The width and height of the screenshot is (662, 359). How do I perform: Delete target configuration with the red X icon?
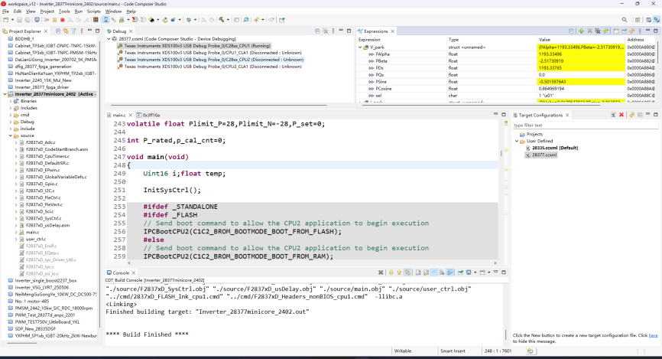pos(621,115)
